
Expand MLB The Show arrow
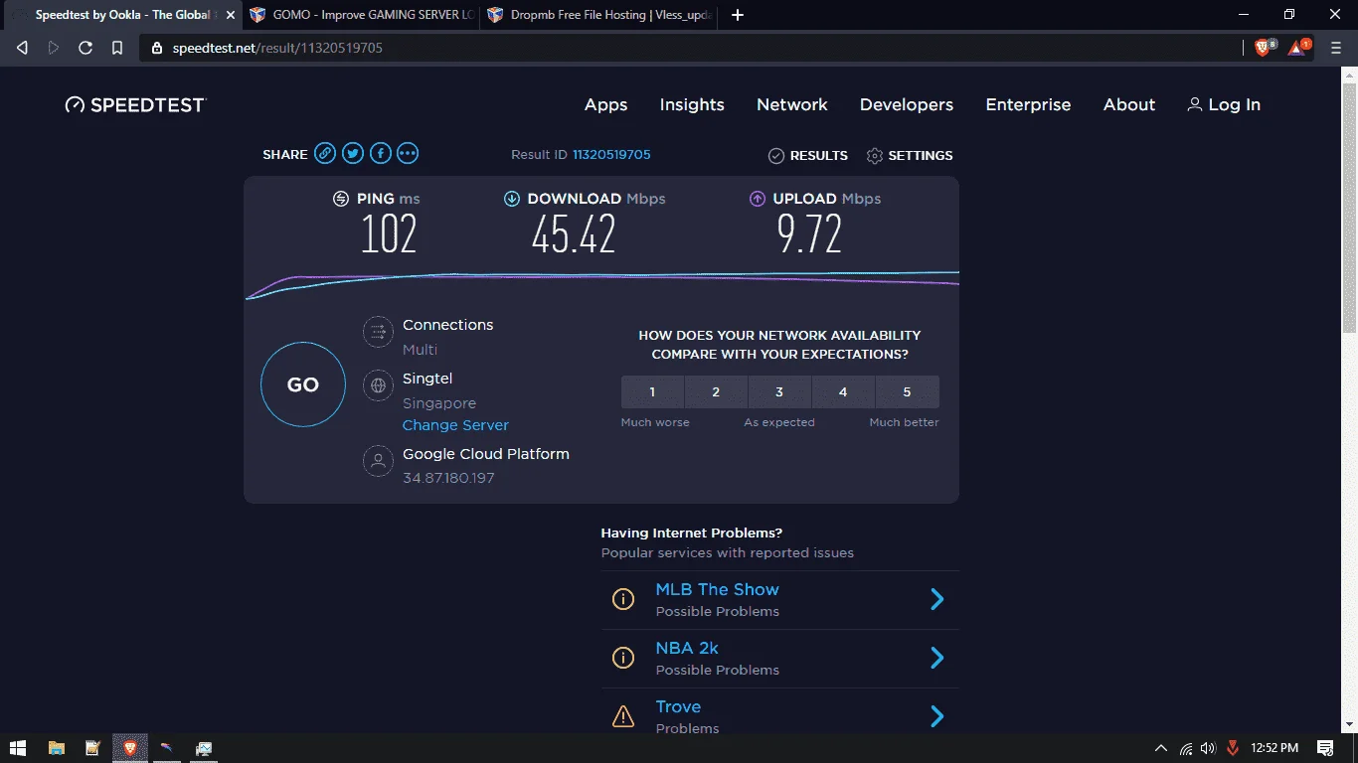point(936,599)
